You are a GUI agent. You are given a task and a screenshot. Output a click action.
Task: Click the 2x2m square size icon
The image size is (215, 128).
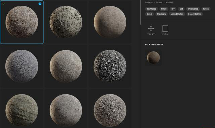[165, 29]
